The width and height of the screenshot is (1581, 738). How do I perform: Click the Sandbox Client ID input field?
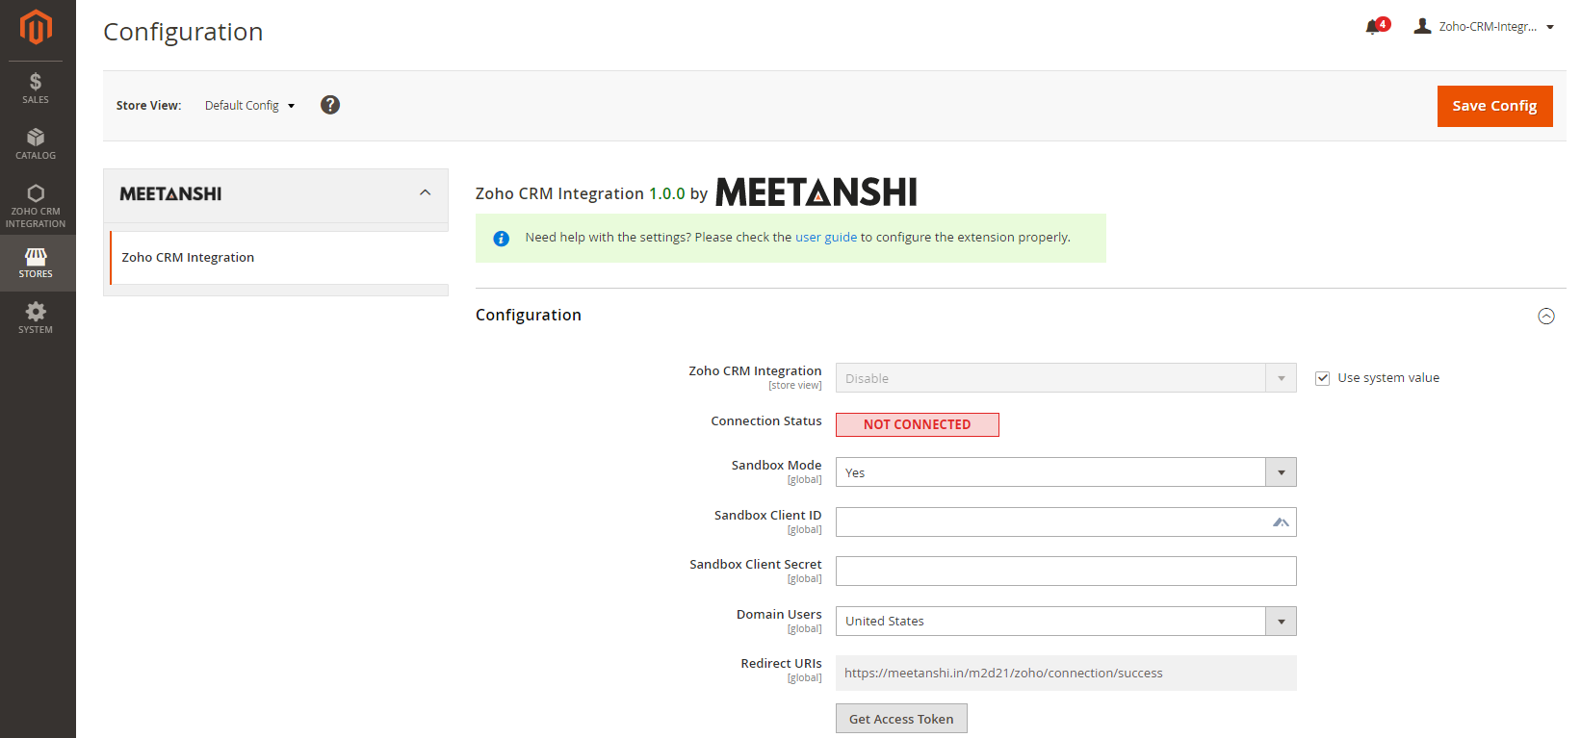[1066, 522]
